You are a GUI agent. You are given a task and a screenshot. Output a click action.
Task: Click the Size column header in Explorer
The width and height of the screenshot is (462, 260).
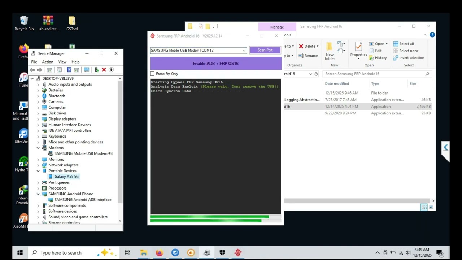(x=413, y=84)
